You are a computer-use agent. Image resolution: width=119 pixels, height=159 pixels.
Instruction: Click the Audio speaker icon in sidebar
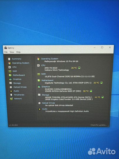pyautogui.click(x=11, y=91)
